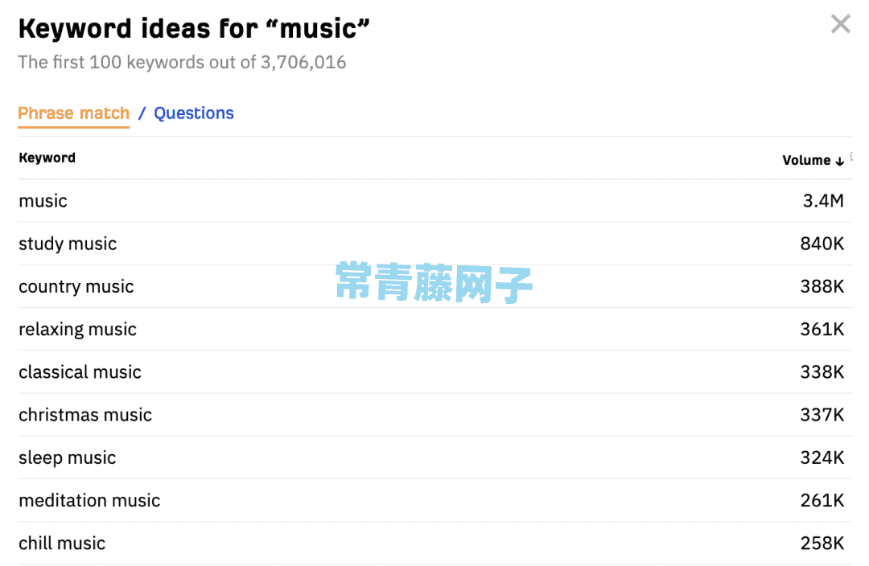This screenshot has width=869, height=566.
Task: Click the 3.4M volume value
Action: point(823,200)
